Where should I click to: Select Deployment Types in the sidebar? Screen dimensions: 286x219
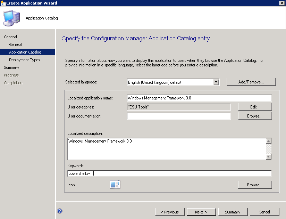tap(25, 60)
